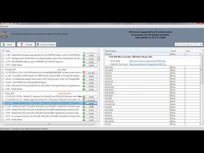This screenshot has height=153, width=204.
Task: Open the ATtiny10 Datasheet Summary link
Action: pyautogui.click(x=148, y=64)
